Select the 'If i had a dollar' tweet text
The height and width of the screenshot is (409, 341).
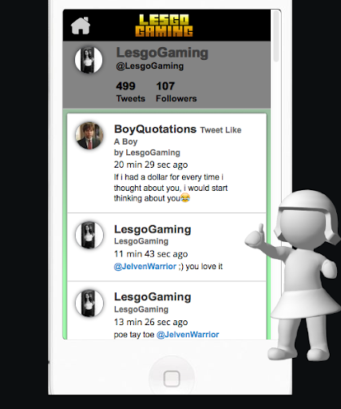tap(171, 188)
